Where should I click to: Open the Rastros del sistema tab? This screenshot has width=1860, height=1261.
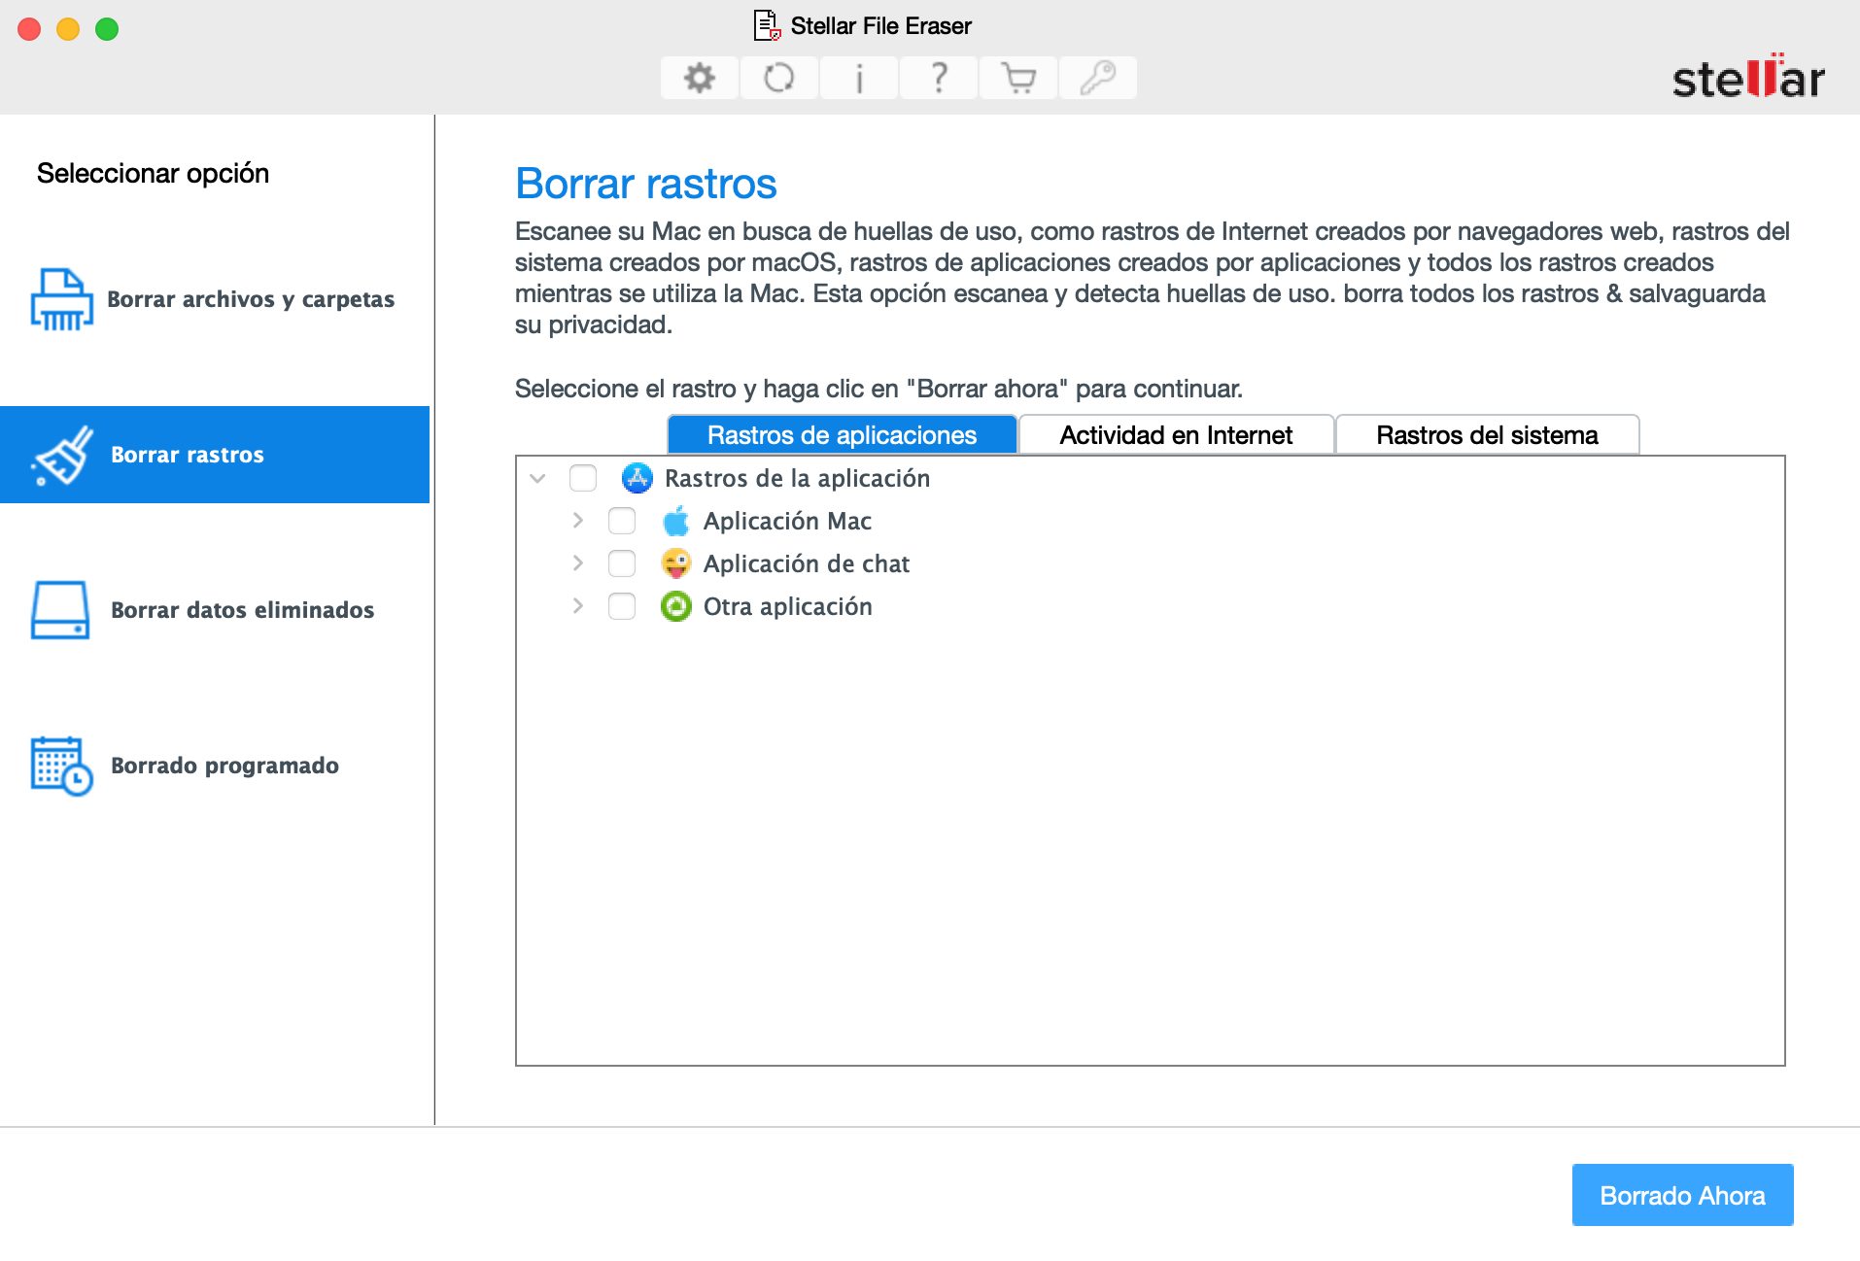[1487, 435]
